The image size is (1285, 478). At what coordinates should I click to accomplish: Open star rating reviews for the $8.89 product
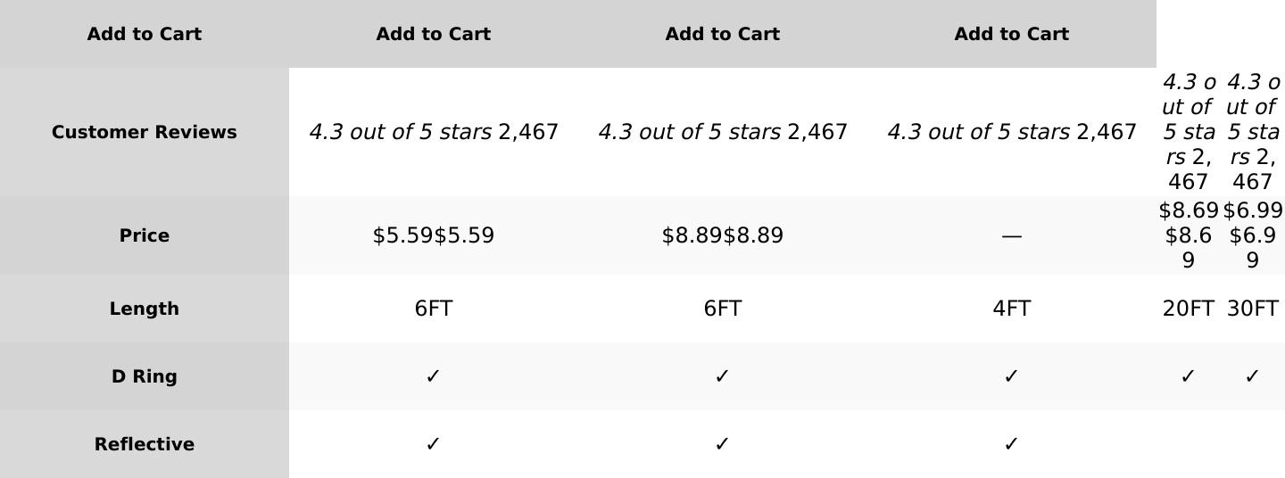689,132
